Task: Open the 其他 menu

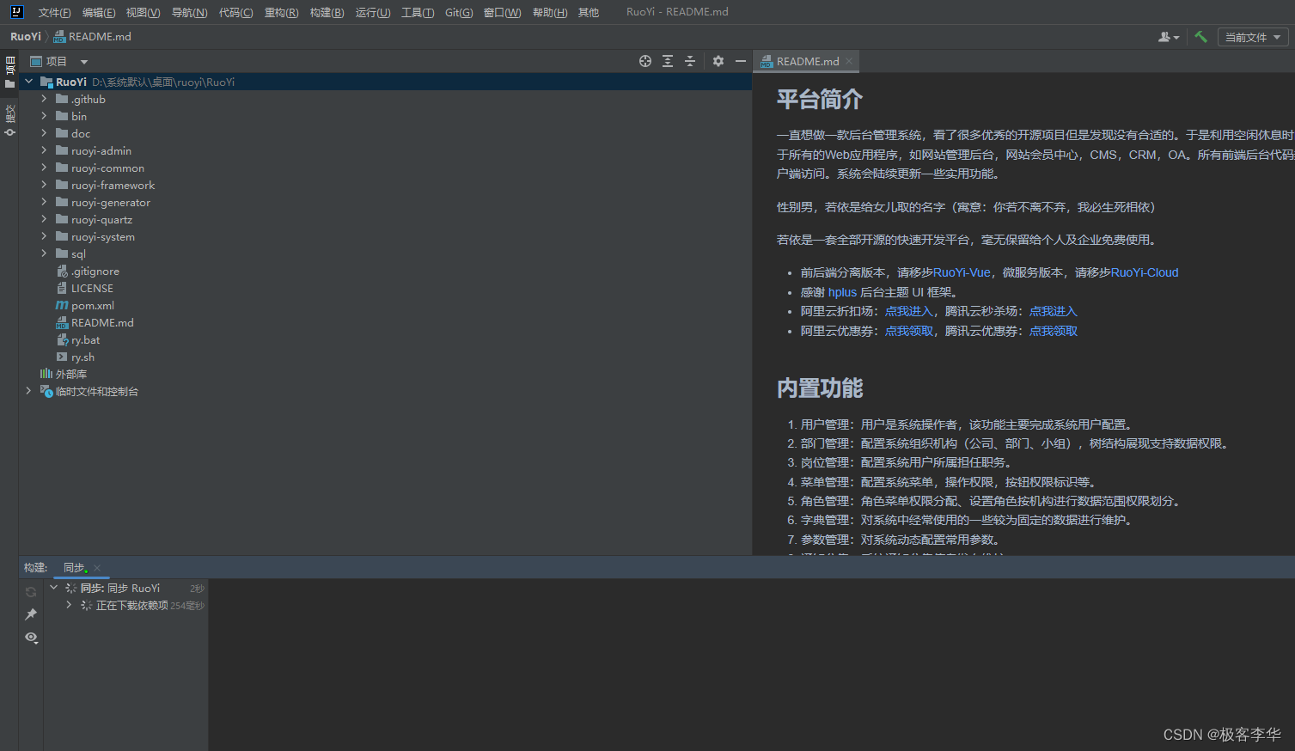Action: click(589, 12)
